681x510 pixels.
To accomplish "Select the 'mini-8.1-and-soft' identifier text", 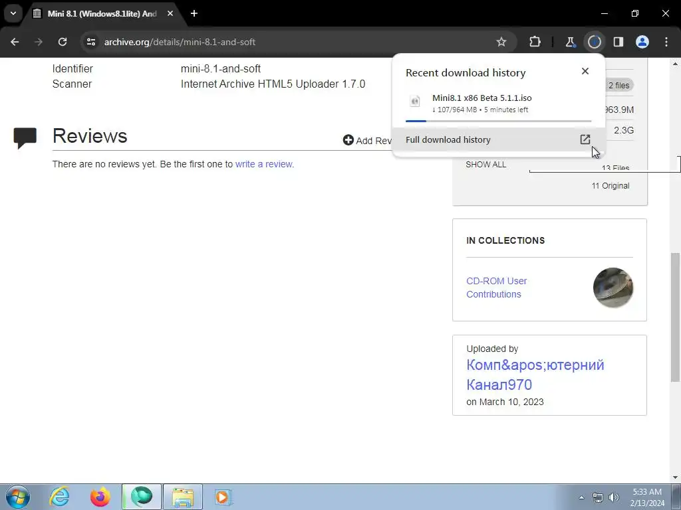I will click(x=221, y=68).
